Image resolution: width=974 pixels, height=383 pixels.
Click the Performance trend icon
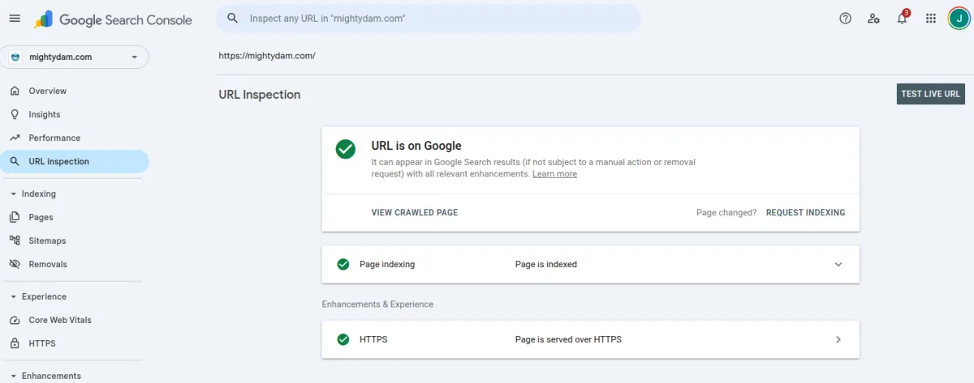pyautogui.click(x=15, y=138)
